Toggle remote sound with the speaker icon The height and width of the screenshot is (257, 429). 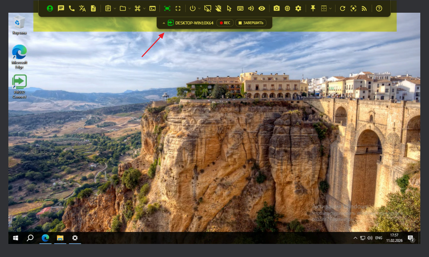pyautogui.click(x=251, y=8)
